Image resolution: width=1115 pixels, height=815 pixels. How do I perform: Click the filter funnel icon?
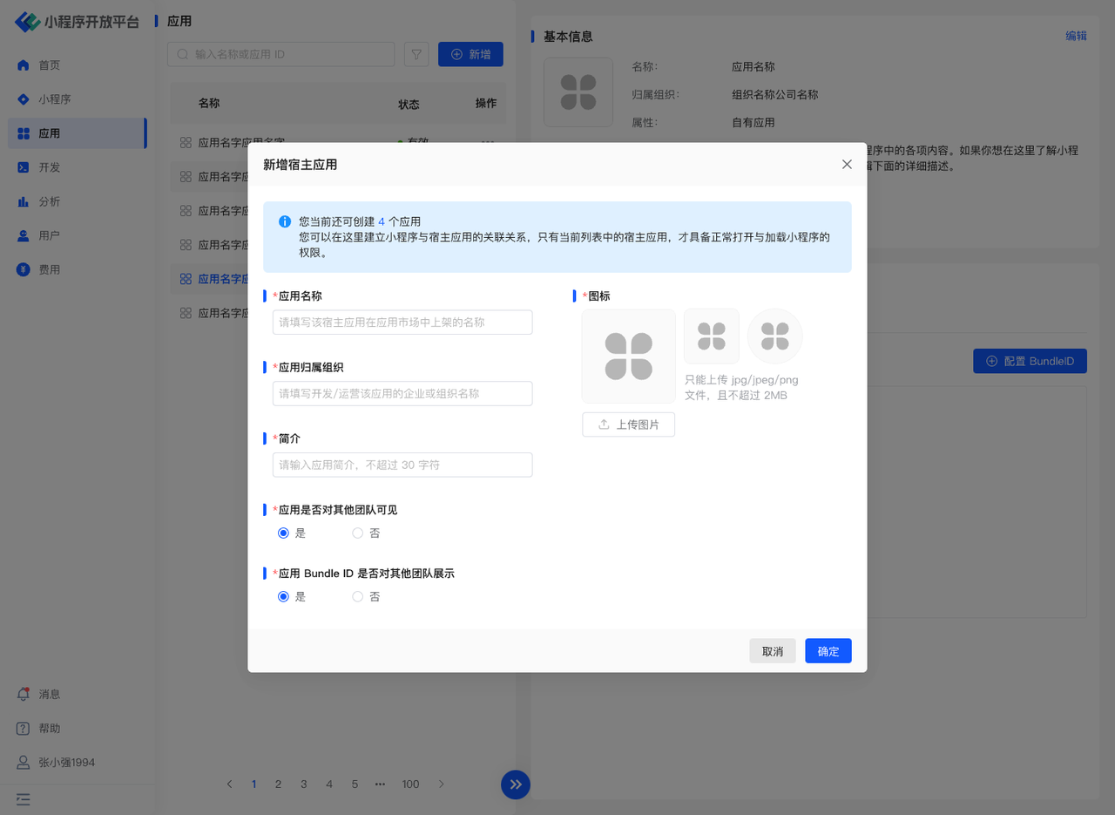coord(416,54)
